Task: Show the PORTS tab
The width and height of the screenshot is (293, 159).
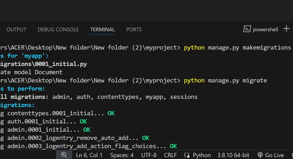Action: pyautogui.click(x=134, y=30)
